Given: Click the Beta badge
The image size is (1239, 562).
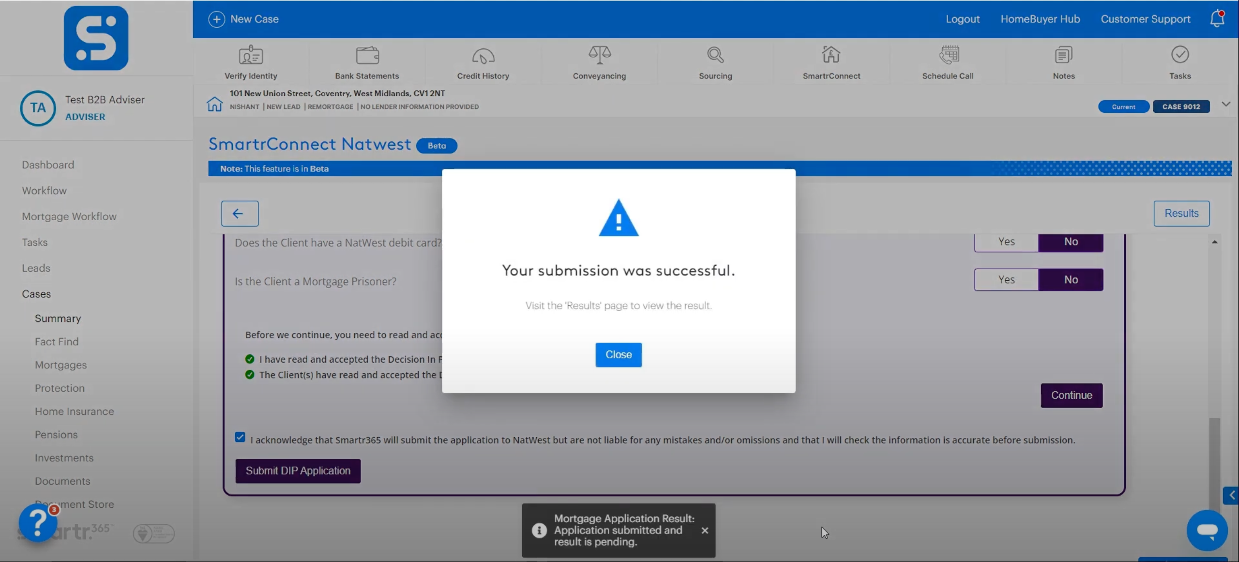Looking at the screenshot, I should [x=437, y=146].
